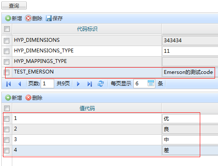
Task: Check the HYP_DIMENSIONS row checkbox
Action: pyautogui.click(x=6, y=41)
